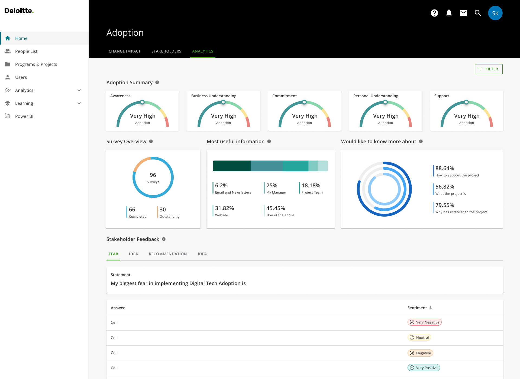Viewport: 520px width, 379px height.
Task: Click info icon beside Most useful information
Action: tap(269, 141)
